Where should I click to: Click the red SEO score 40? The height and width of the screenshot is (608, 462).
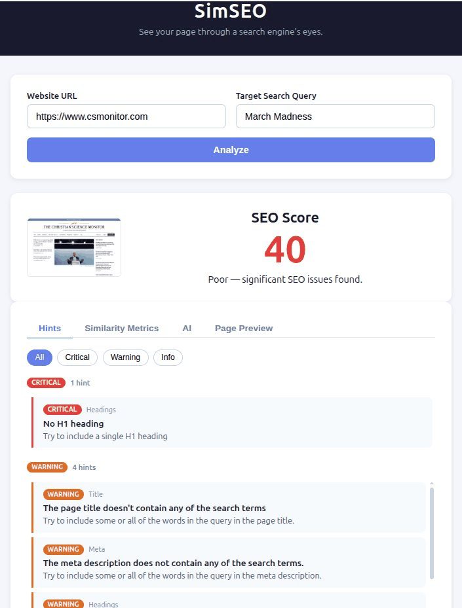[285, 249]
